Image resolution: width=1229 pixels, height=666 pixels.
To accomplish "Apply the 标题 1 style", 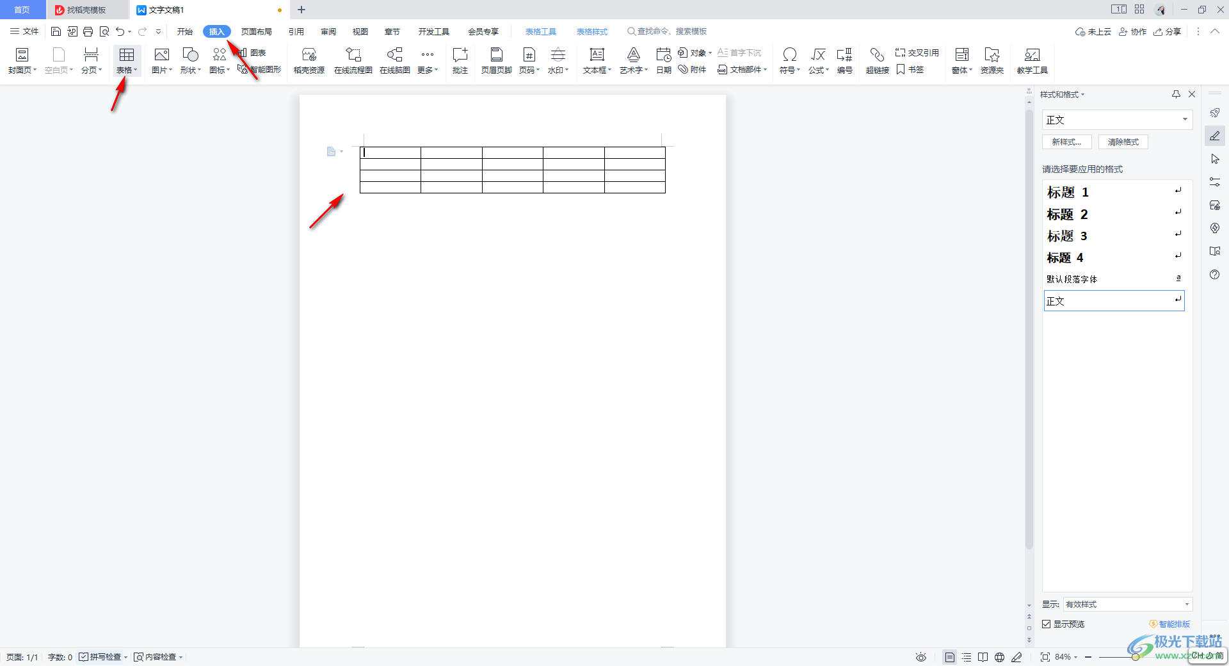I will [x=1114, y=192].
